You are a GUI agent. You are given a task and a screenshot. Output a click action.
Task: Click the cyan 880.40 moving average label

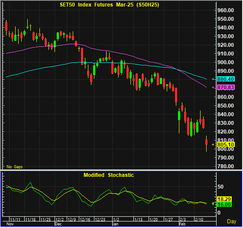226,79
